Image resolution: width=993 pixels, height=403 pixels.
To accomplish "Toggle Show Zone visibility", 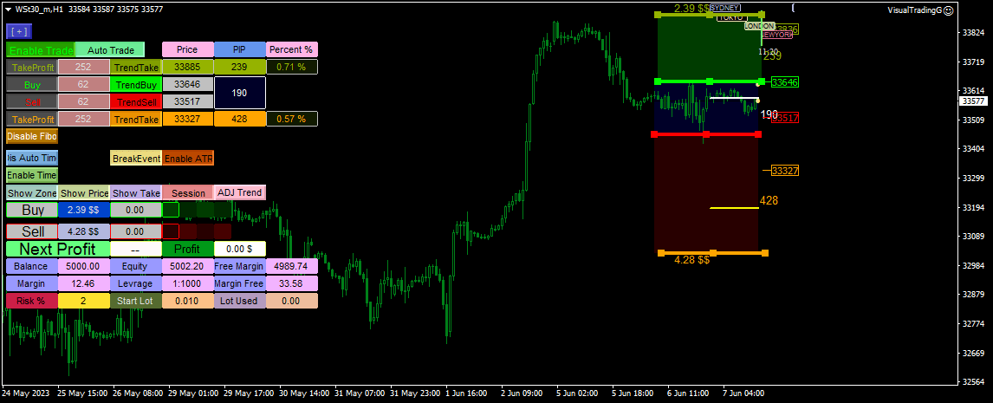I will pos(32,192).
